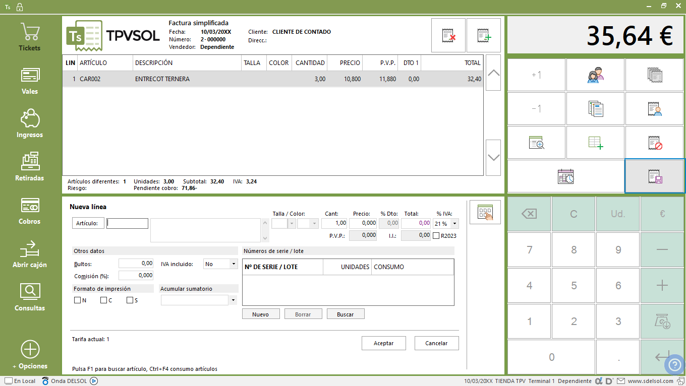Click the € key on keypad
Viewport: 686px width, 386px height.
(x=662, y=214)
